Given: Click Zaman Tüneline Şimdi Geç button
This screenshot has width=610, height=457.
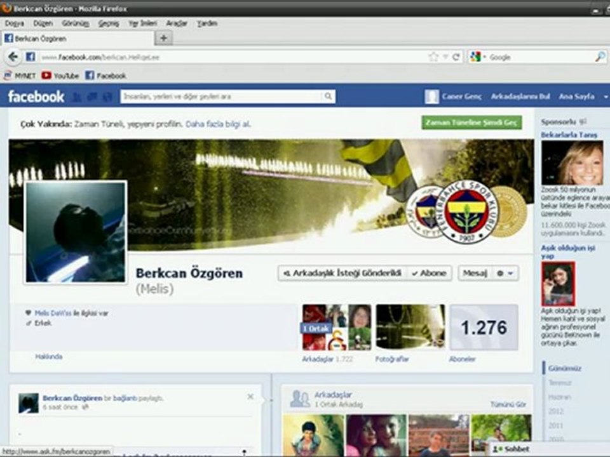Looking at the screenshot, I should [x=471, y=123].
